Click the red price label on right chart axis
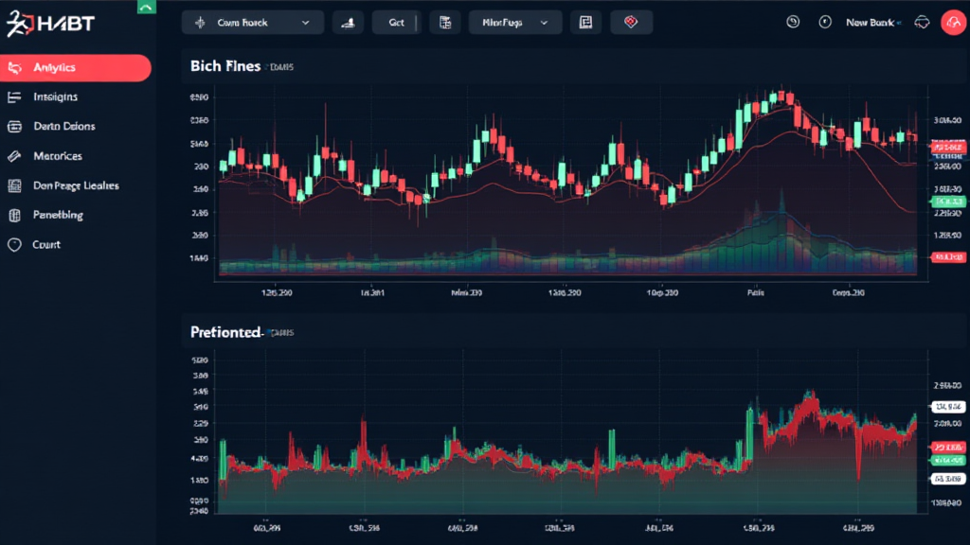Viewport: 970px width, 545px height. (947, 148)
